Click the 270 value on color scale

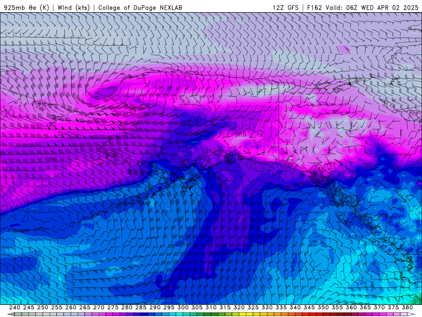tap(99, 307)
